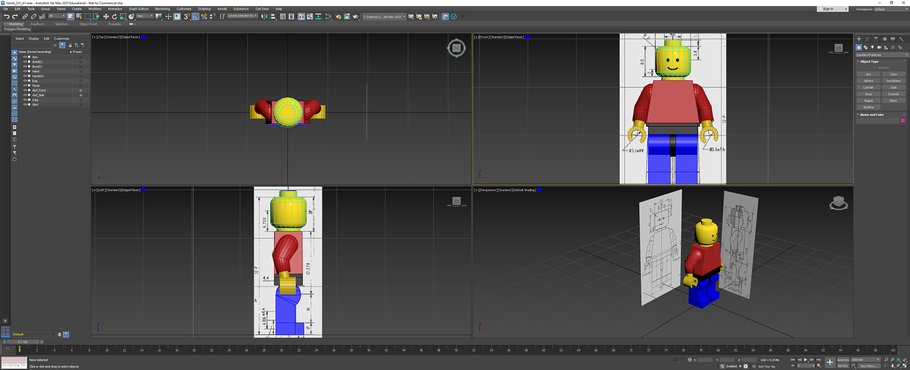
Task: Open the Curve Editor icon
Action: tap(309, 17)
